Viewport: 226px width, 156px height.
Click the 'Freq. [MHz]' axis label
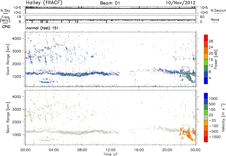pyautogui.click(x=5, y=19)
